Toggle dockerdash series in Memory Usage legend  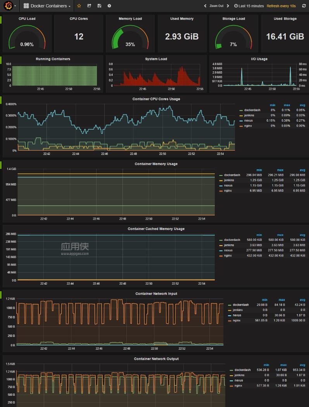coord(232,175)
